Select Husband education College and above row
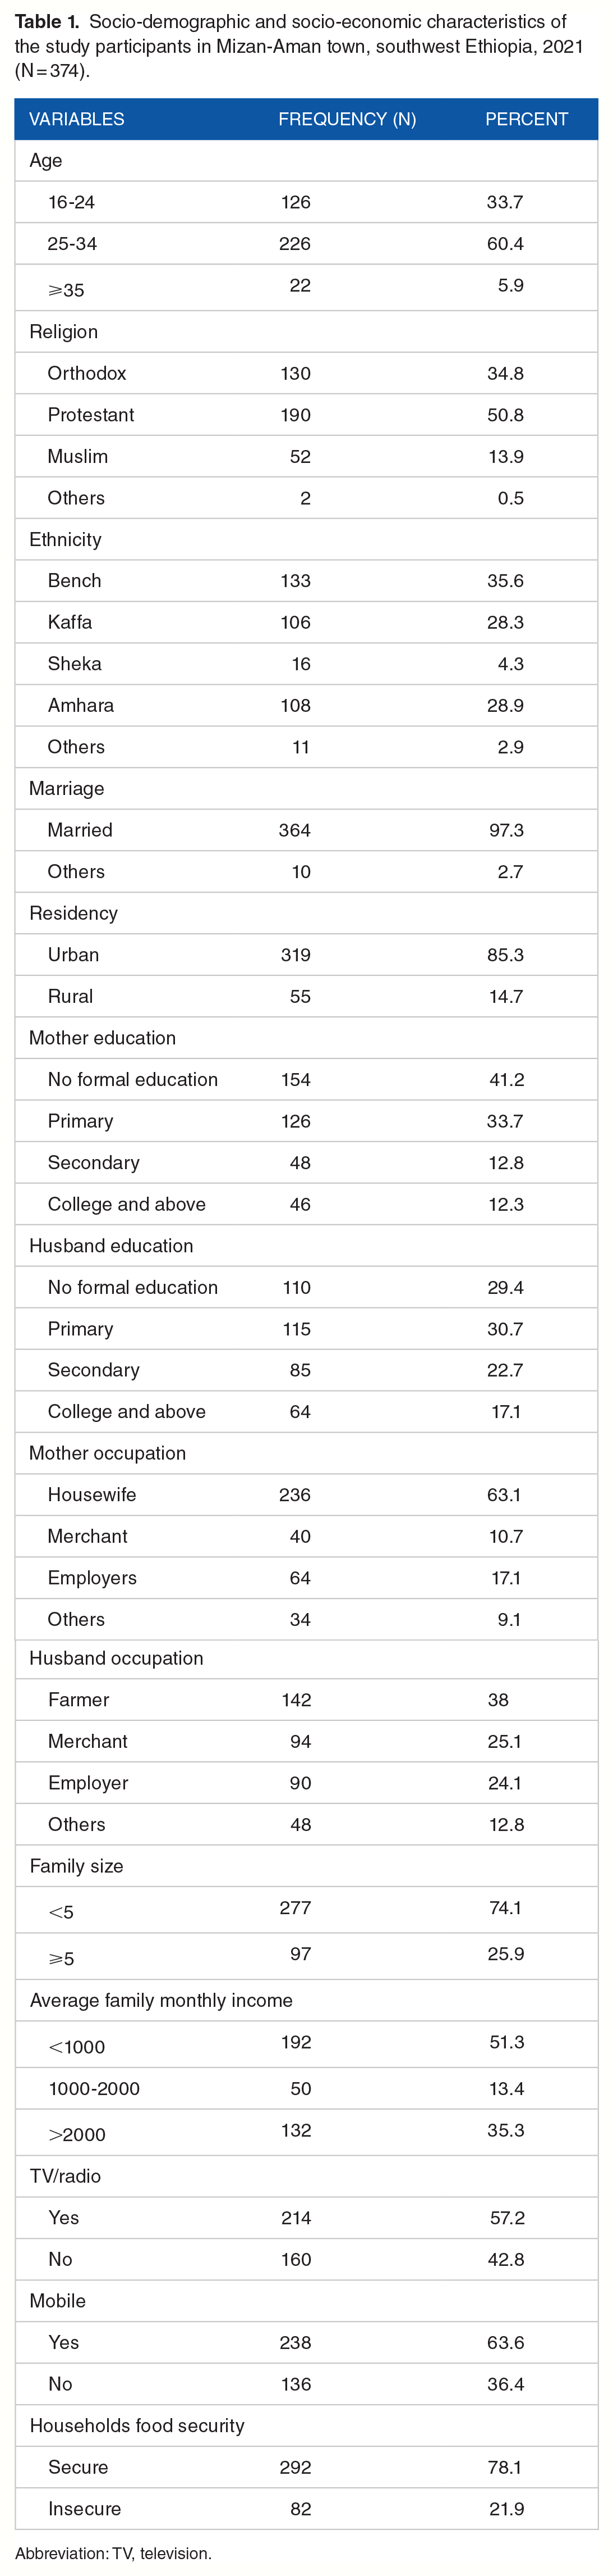Screen dimensions: 613x2576 [306, 1412]
